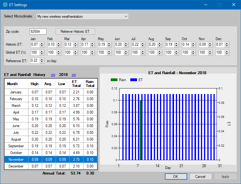This screenshot has height=184, width=241.
Task: Select the highlighted November row
Action: tap(51, 160)
